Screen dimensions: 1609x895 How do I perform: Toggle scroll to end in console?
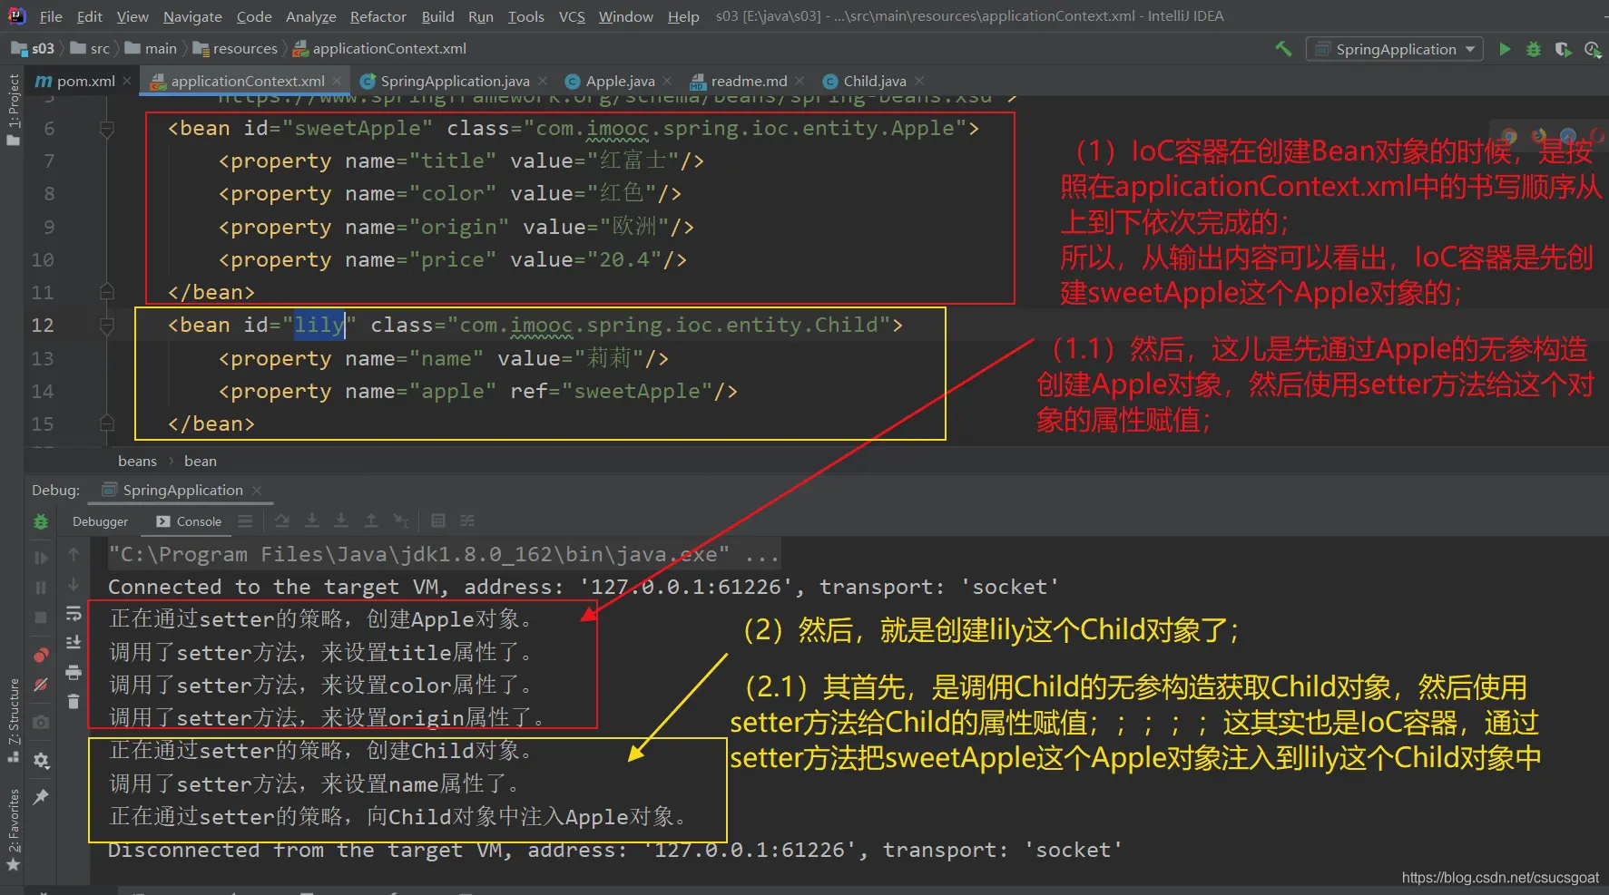(x=74, y=643)
